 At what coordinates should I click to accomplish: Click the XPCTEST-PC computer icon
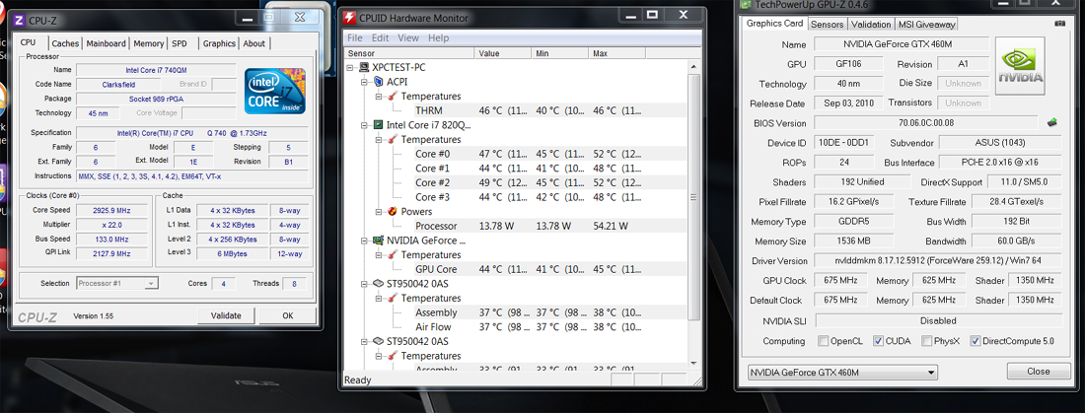(x=363, y=68)
